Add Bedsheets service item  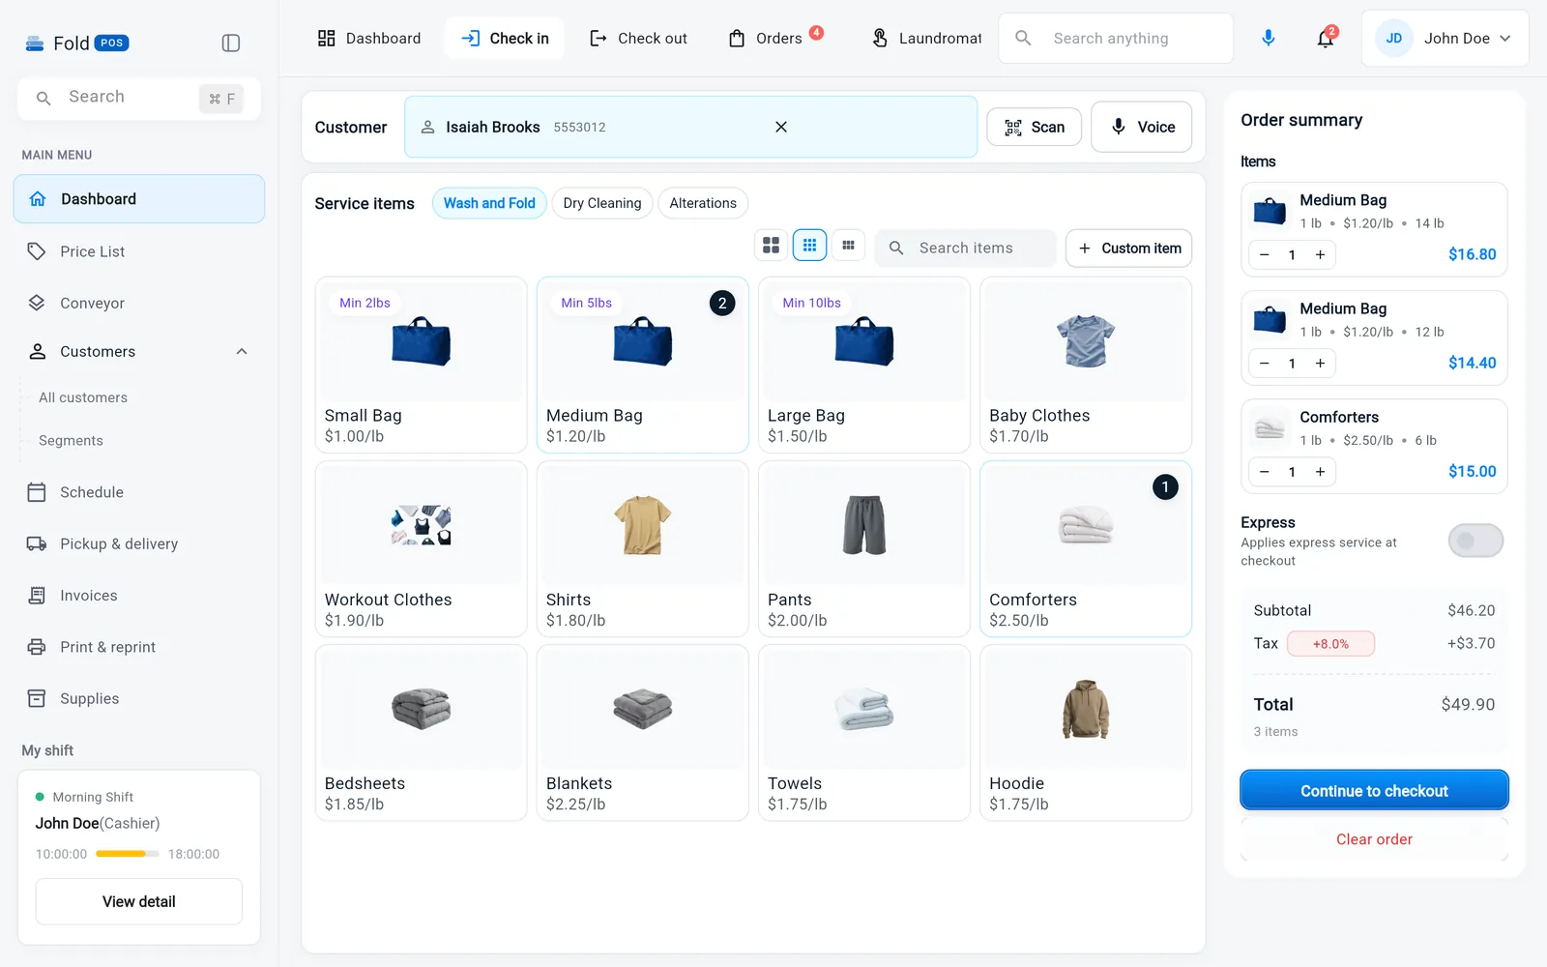[421, 733]
